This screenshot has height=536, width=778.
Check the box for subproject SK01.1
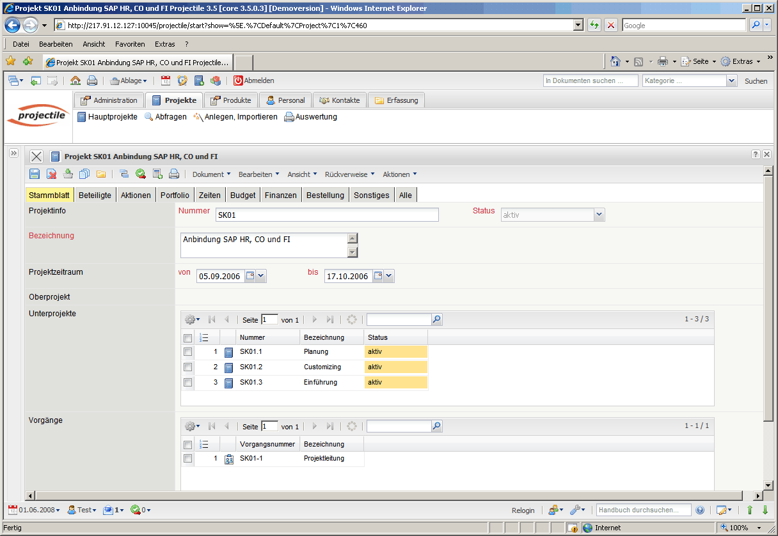pyautogui.click(x=187, y=352)
